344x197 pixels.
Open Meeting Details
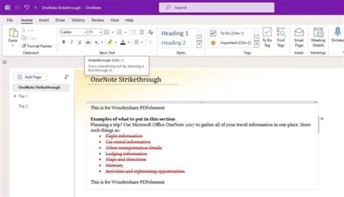tap(318, 37)
